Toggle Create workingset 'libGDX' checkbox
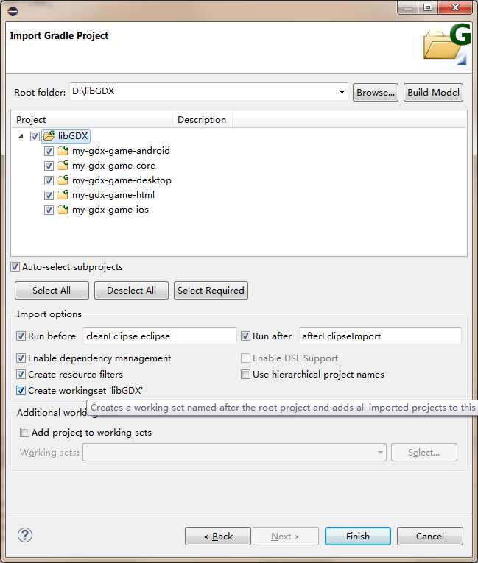Image resolution: width=478 pixels, height=563 pixels. 21,390
